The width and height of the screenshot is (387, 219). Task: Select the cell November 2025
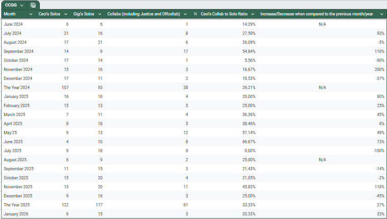tap(18, 187)
